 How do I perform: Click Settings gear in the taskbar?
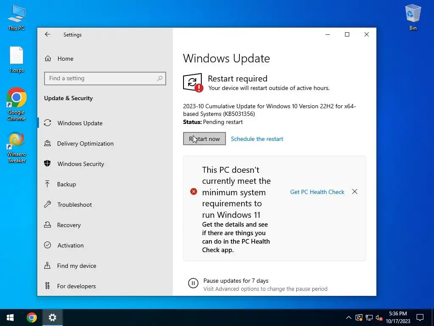[x=52, y=318]
